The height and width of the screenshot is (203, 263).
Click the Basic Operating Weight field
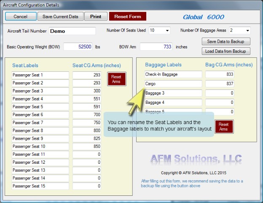(x=78, y=46)
